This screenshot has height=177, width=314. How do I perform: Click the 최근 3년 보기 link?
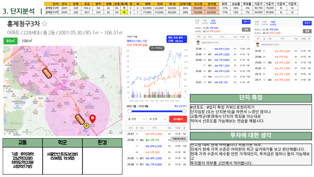(x=181, y=106)
